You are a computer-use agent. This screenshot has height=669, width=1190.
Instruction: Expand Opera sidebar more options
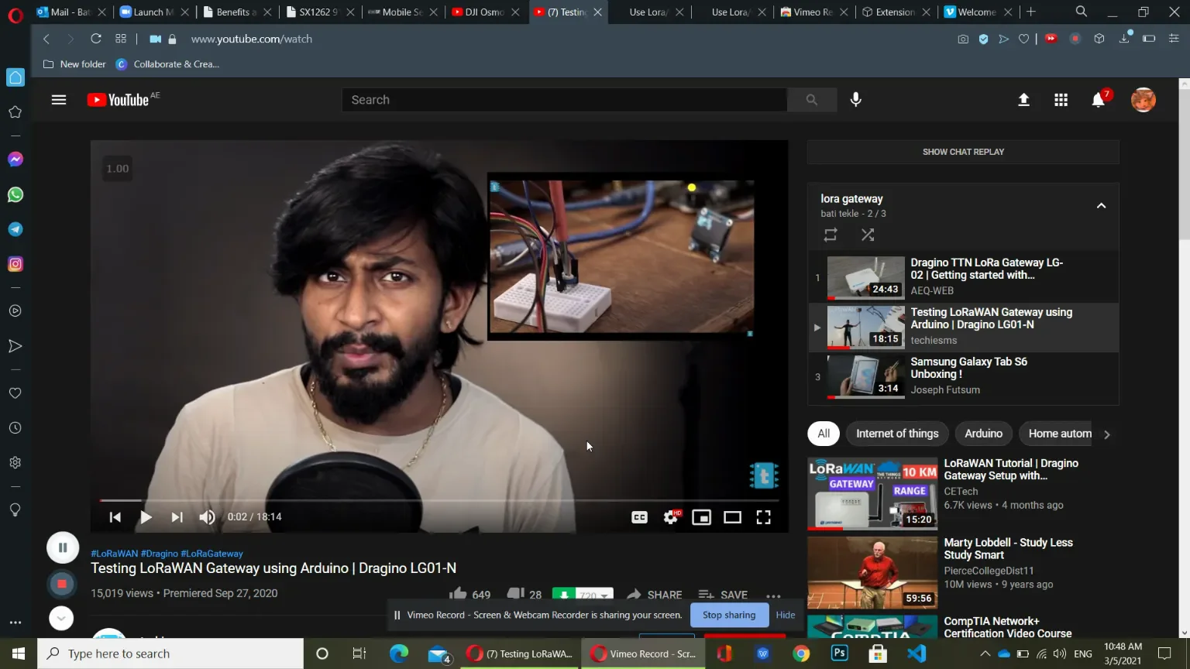(x=15, y=623)
